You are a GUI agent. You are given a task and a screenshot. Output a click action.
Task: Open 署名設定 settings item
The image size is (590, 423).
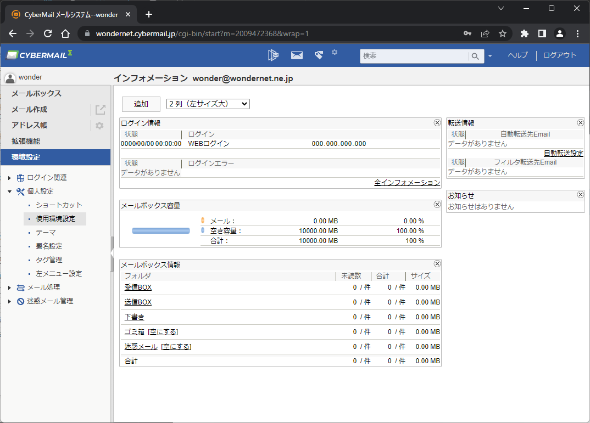[x=49, y=246]
